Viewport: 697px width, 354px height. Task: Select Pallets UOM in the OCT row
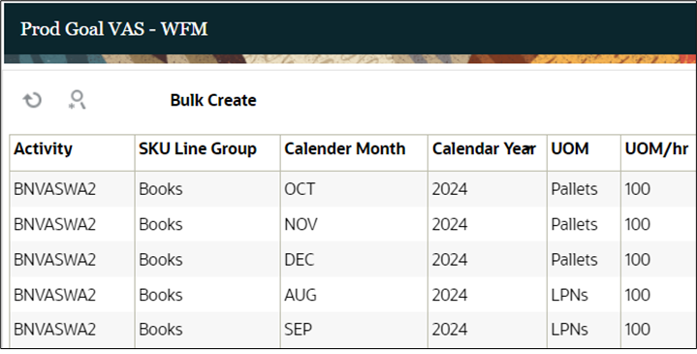[574, 189]
